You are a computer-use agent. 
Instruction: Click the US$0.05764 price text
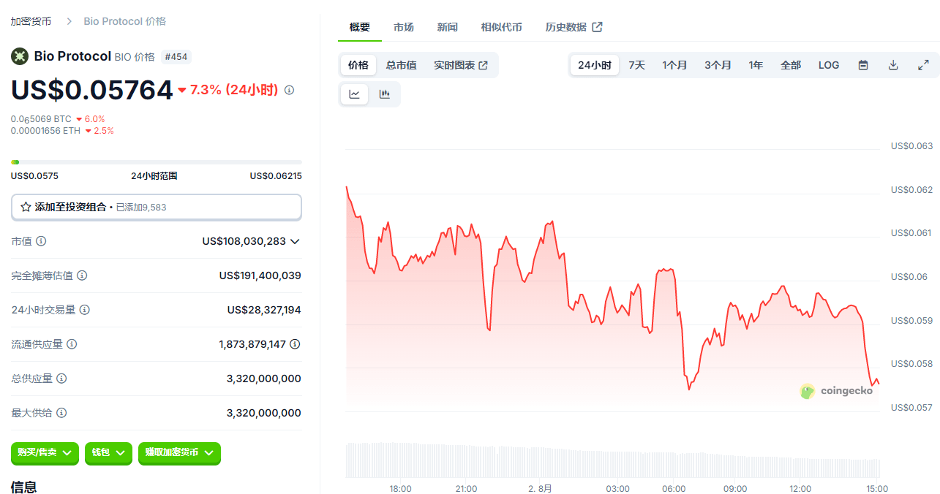[x=92, y=90]
